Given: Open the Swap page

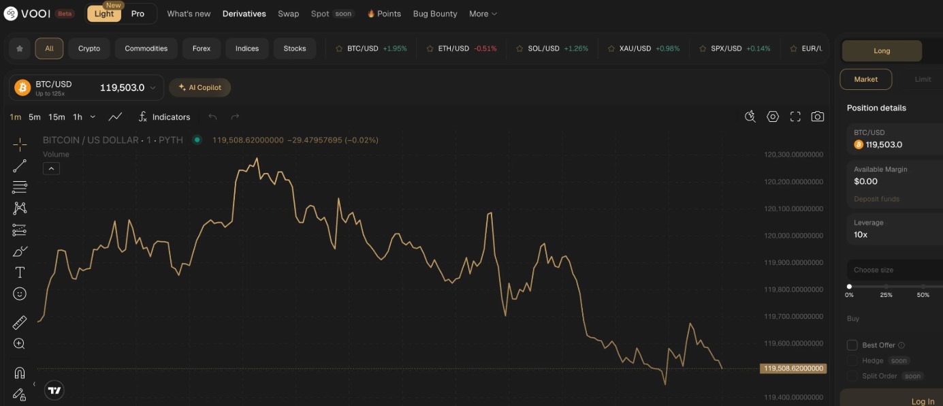Looking at the screenshot, I should pyautogui.click(x=288, y=14).
